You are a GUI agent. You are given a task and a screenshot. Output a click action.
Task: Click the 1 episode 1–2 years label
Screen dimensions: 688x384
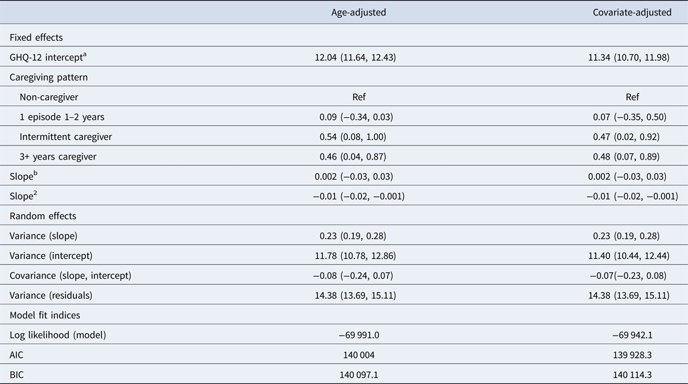coord(62,117)
